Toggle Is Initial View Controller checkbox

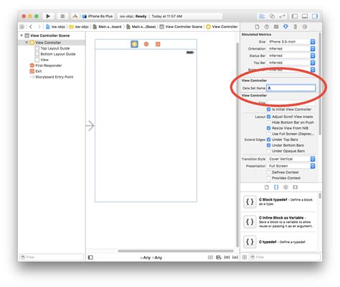[268, 109]
